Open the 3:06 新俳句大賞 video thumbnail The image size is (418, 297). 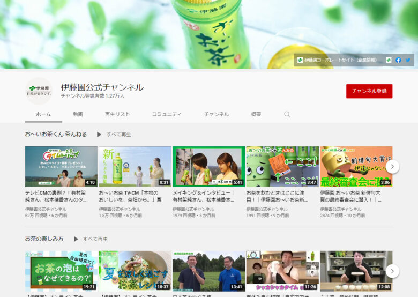click(356, 167)
